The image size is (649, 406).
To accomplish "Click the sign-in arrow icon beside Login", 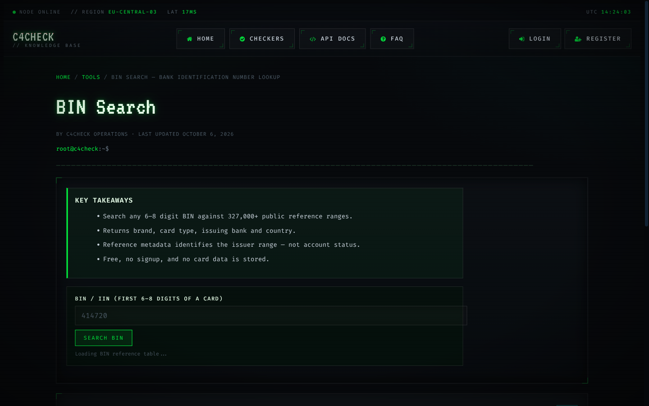I will pyautogui.click(x=522, y=39).
